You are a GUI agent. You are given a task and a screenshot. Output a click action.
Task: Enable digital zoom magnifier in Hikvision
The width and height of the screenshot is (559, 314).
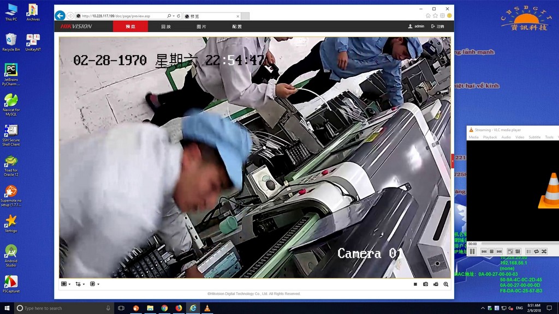coord(446,284)
